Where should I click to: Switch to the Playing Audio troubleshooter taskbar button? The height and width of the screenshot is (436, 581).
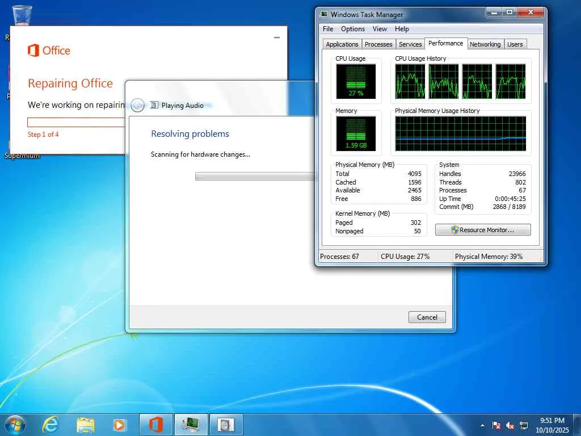[x=226, y=425]
